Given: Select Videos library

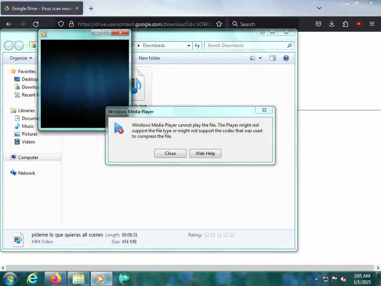Looking at the screenshot, I should click(x=25, y=142).
